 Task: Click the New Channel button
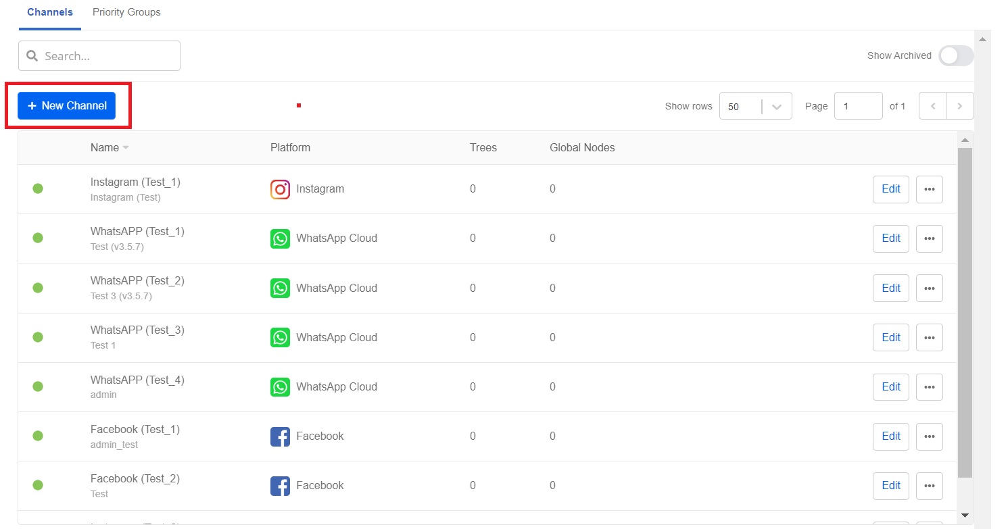(x=67, y=106)
